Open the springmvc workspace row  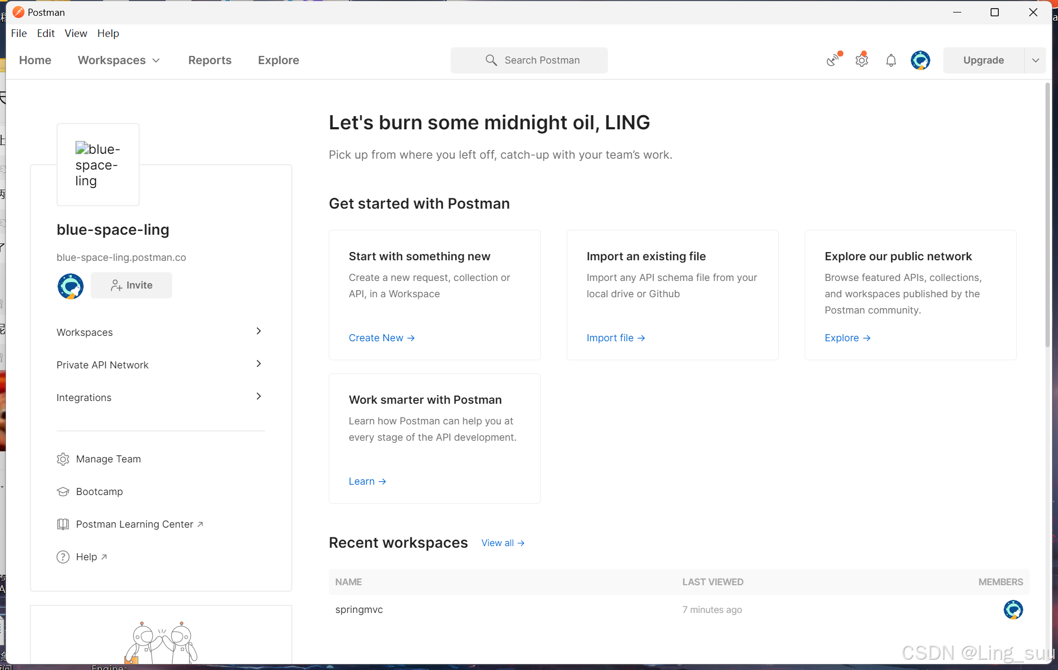tap(359, 610)
